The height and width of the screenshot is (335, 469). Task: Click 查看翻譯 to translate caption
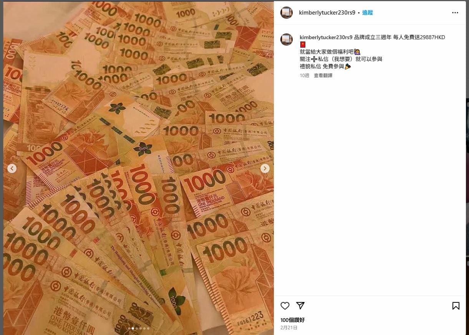[x=323, y=76]
